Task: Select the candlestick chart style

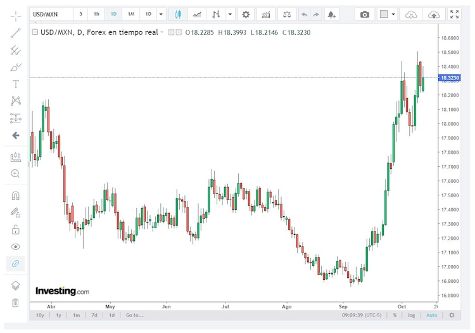Action: coord(178,14)
